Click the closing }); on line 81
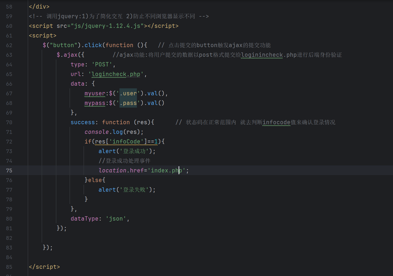The height and width of the screenshot is (276, 393). click(x=62, y=228)
